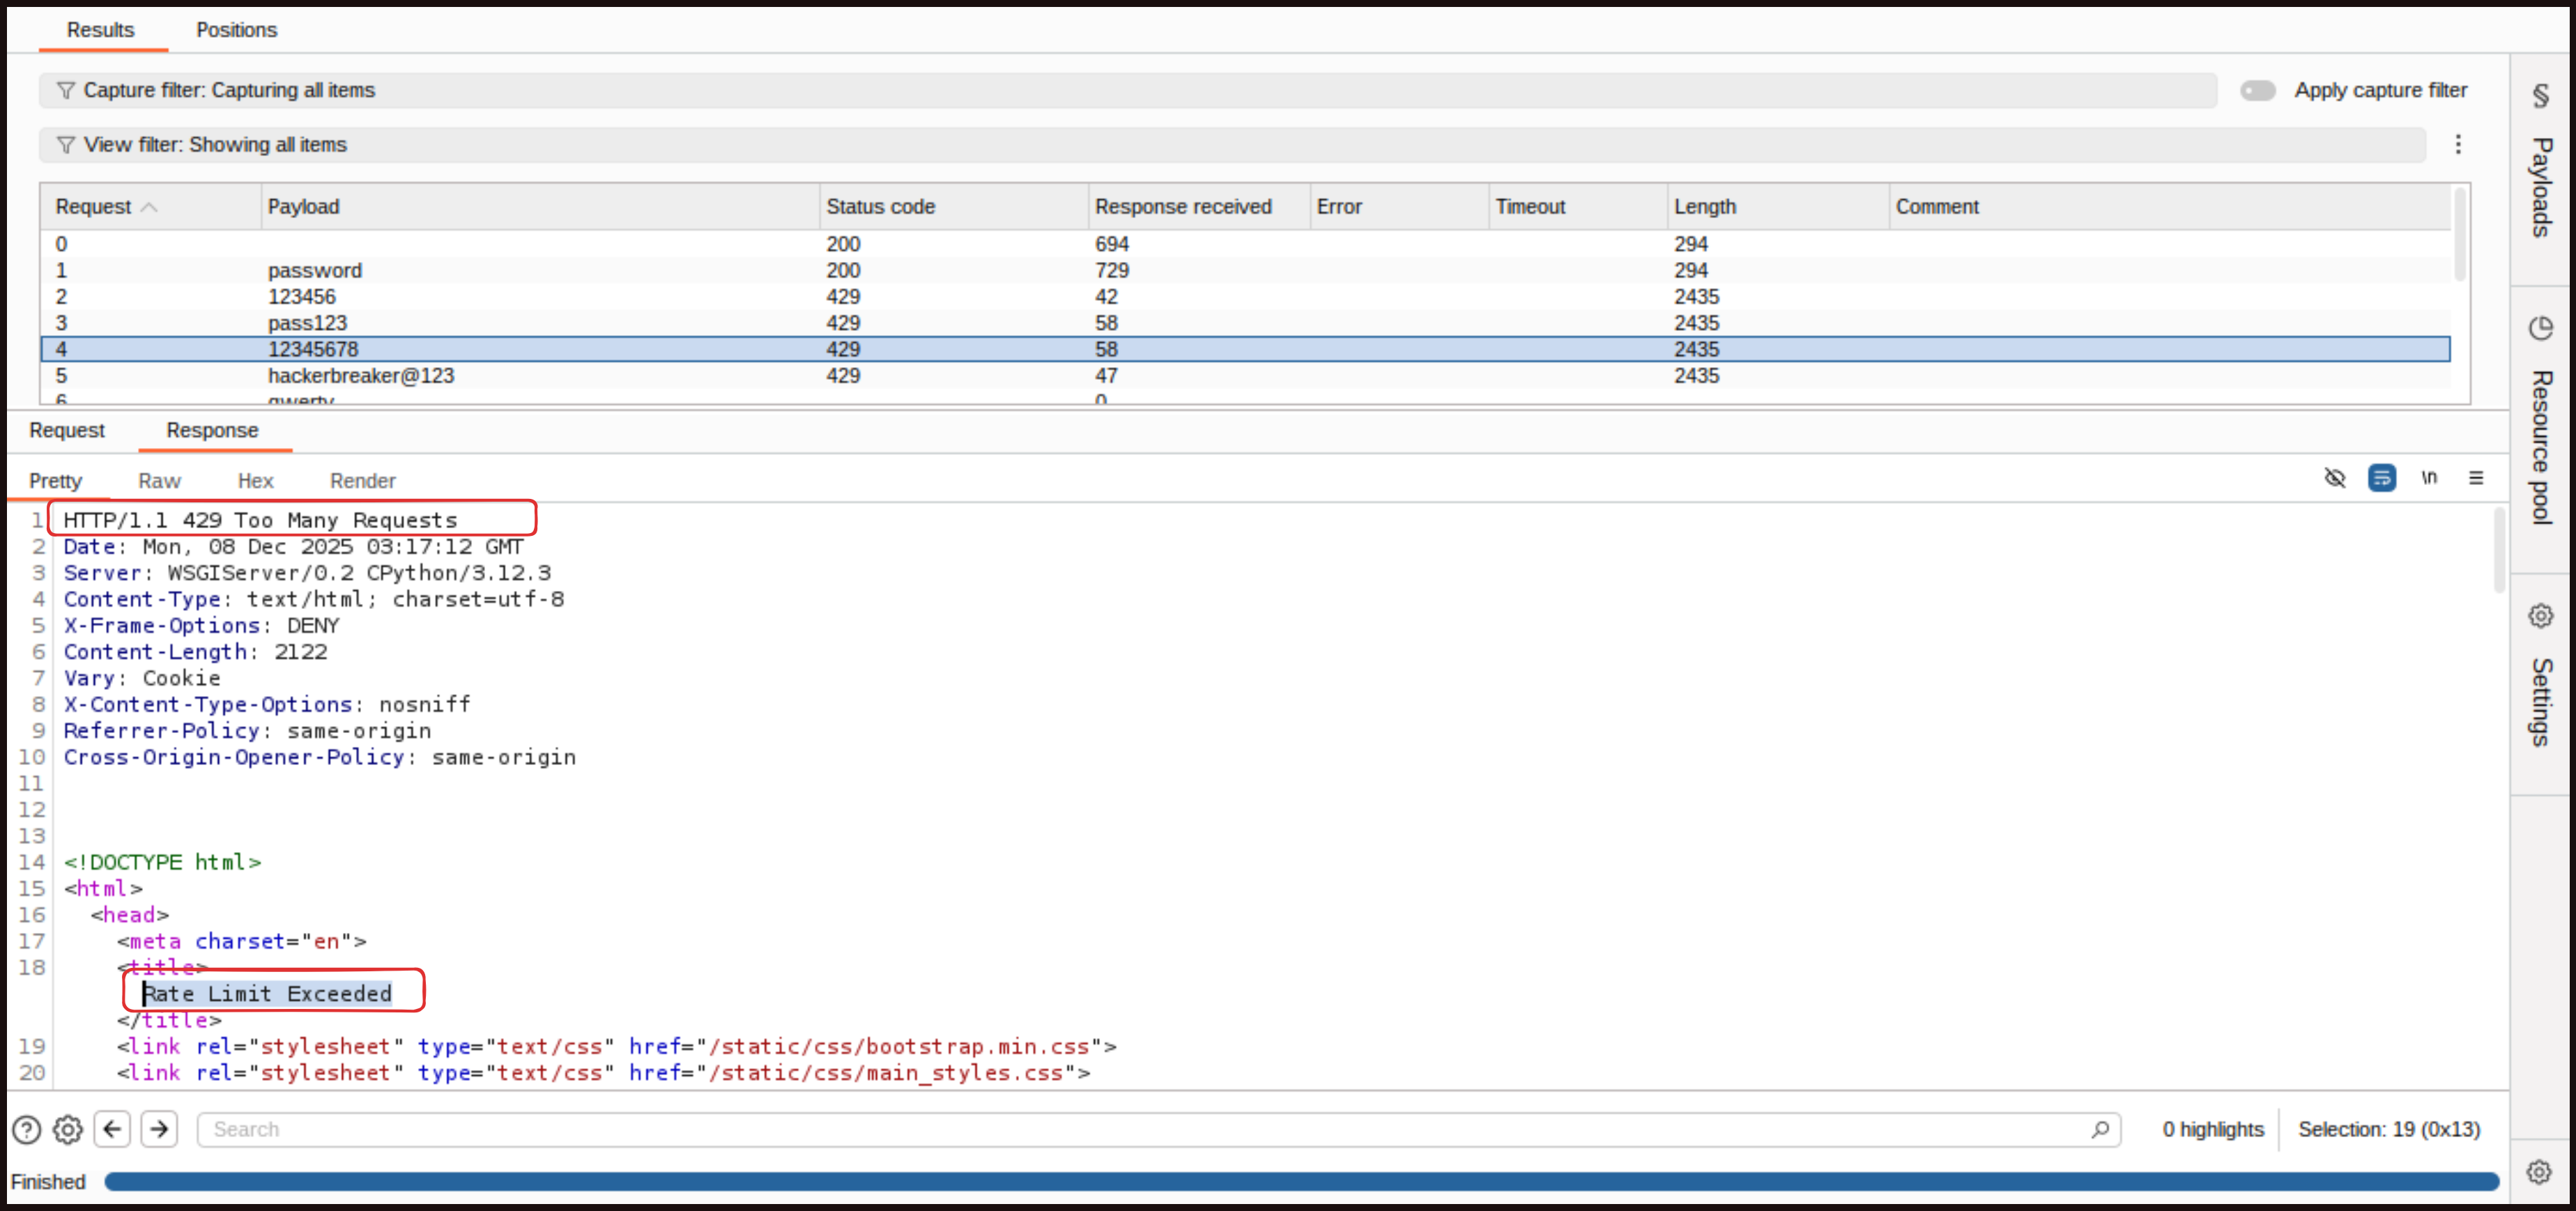Select result row with payload hackerbreaker@123
Screen dimensions: 2576x1211
click(360, 376)
